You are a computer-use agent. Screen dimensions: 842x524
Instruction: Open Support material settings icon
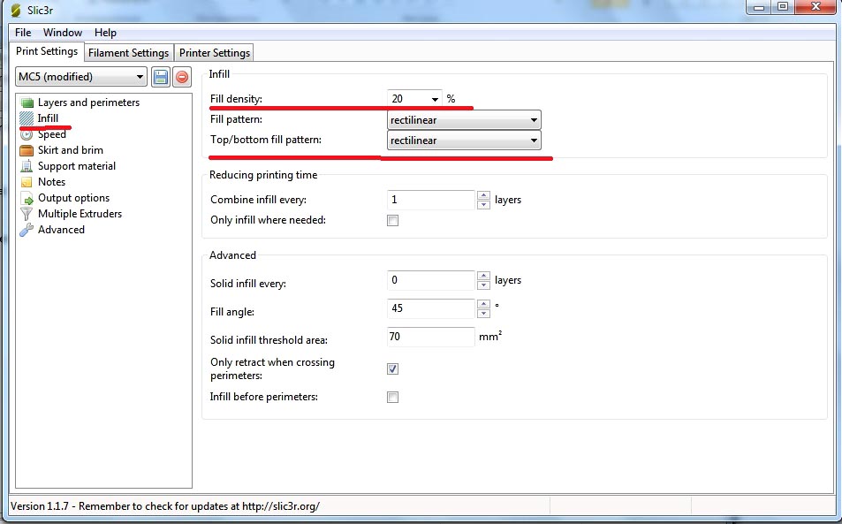pos(27,166)
